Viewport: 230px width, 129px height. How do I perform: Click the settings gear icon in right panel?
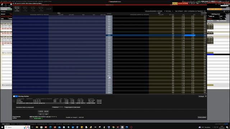pos(224,11)
